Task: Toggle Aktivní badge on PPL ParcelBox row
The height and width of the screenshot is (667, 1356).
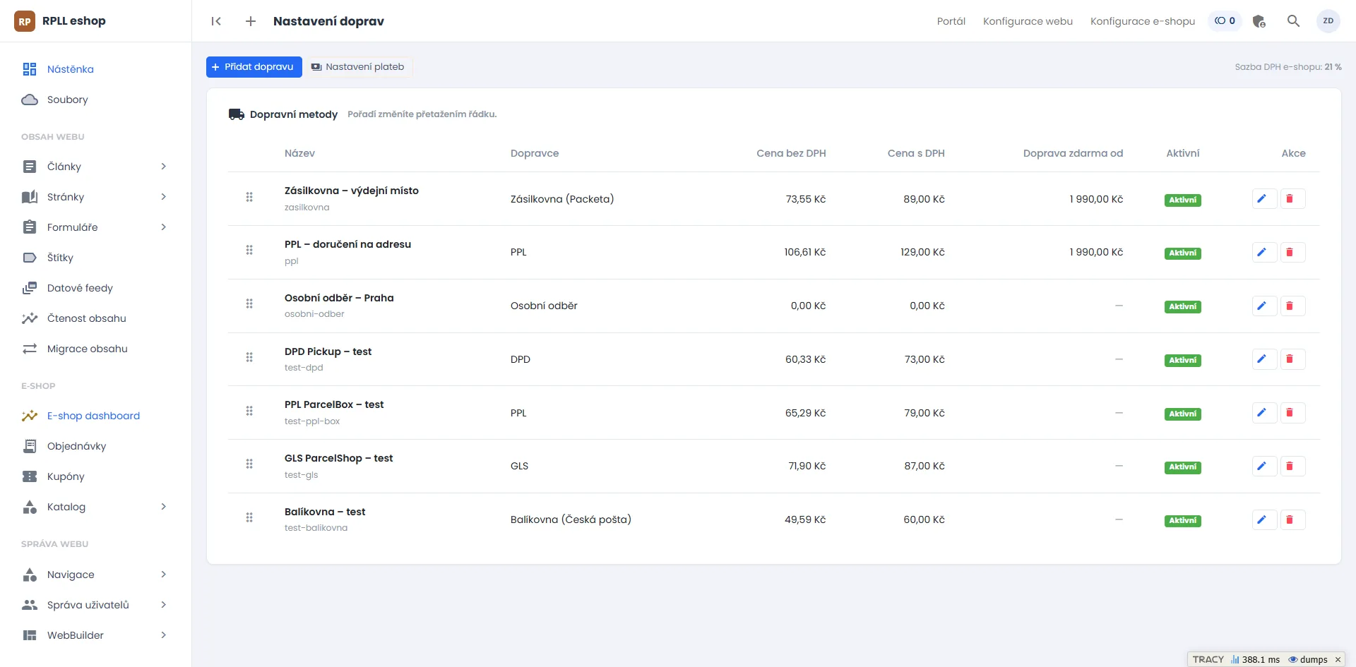Action: (x=1183, y=414)
